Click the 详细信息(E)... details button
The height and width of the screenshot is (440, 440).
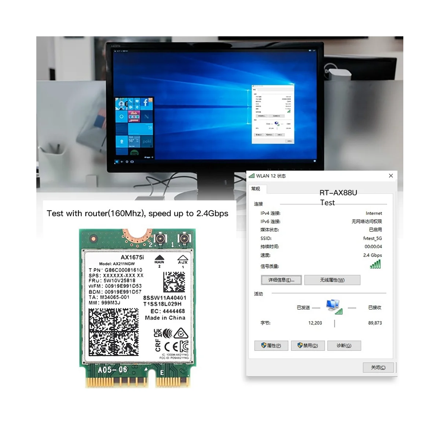[282, 280]
